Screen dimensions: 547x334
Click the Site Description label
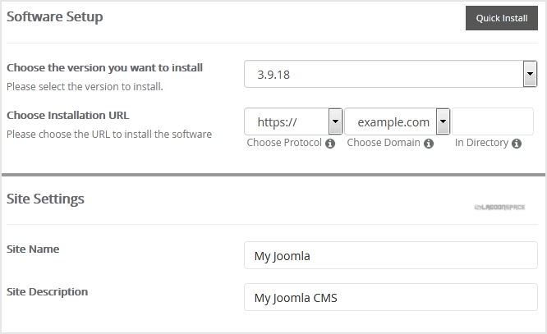point(47,291)
